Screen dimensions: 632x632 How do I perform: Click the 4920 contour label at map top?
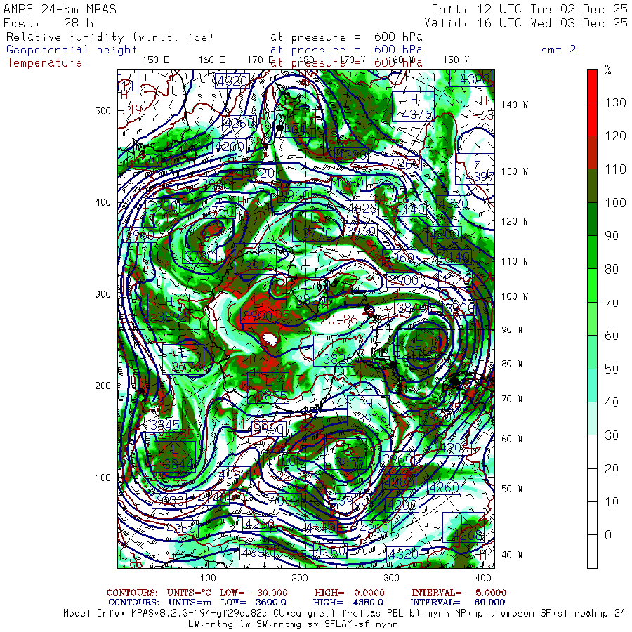232,81
